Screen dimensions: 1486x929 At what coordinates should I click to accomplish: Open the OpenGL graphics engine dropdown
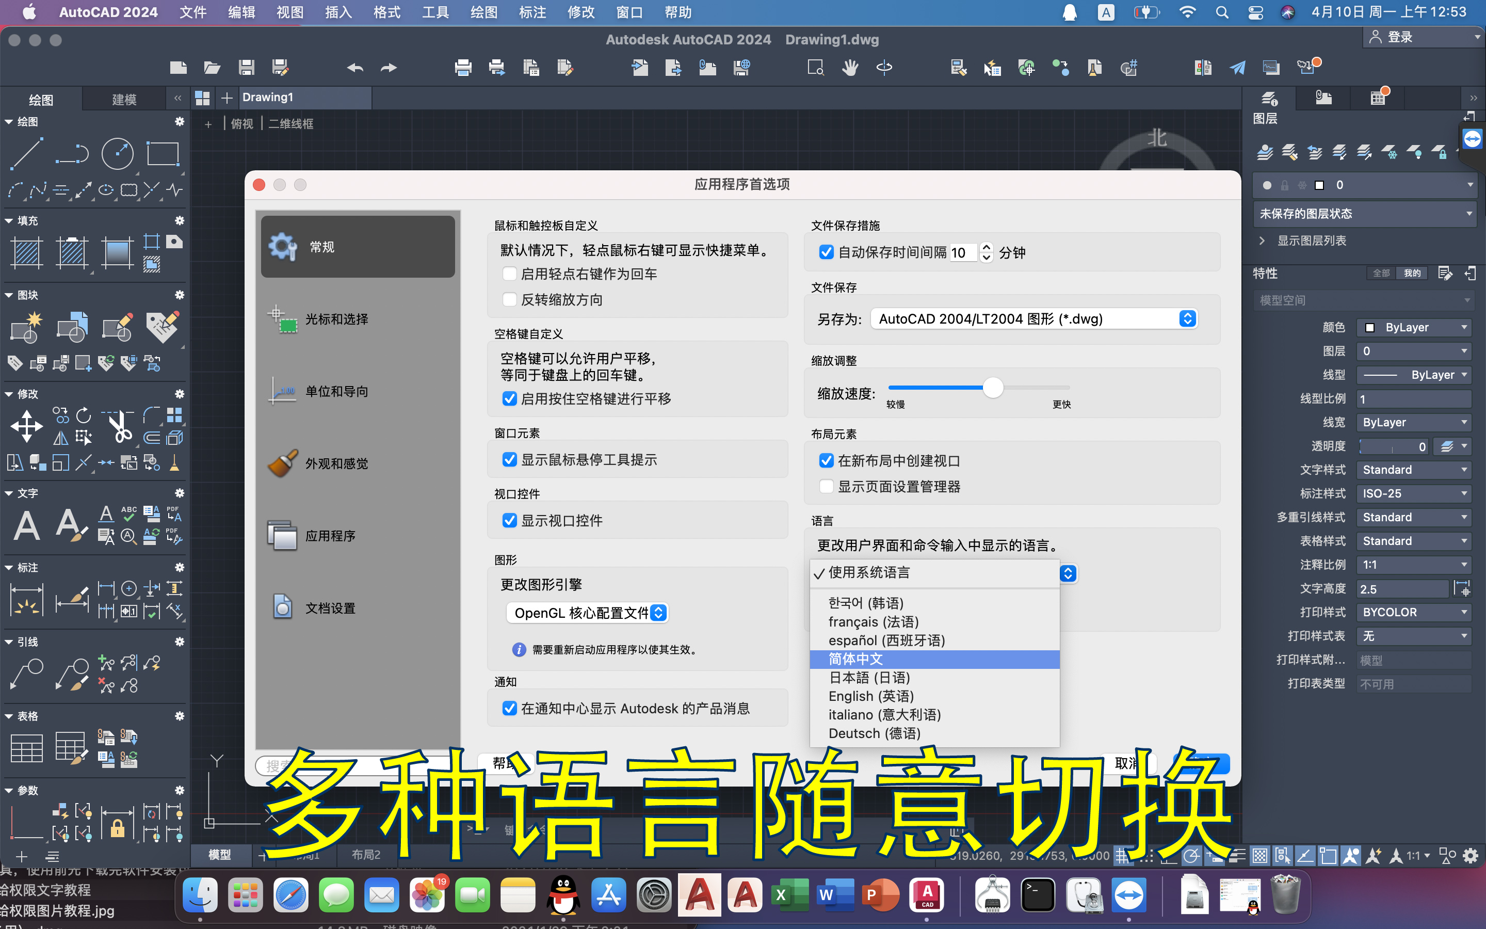tap(588, 613)
